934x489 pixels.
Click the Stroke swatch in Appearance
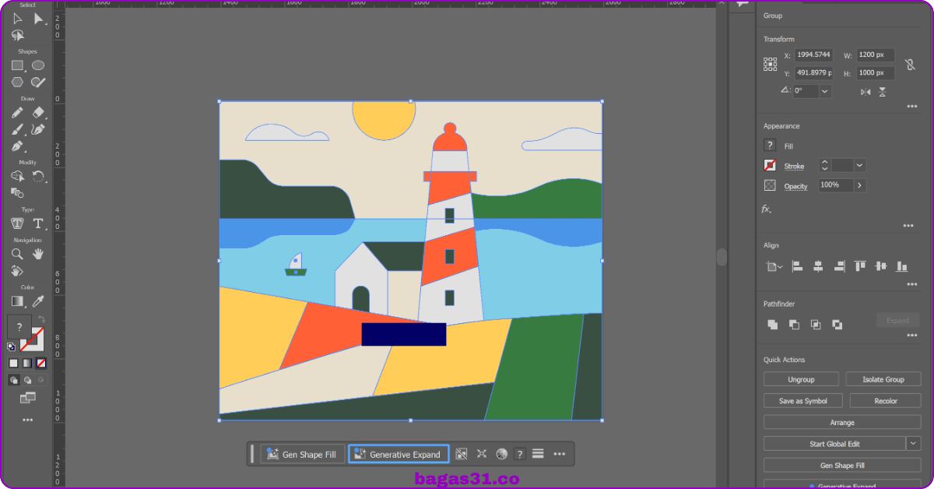(x=770, y=165)
